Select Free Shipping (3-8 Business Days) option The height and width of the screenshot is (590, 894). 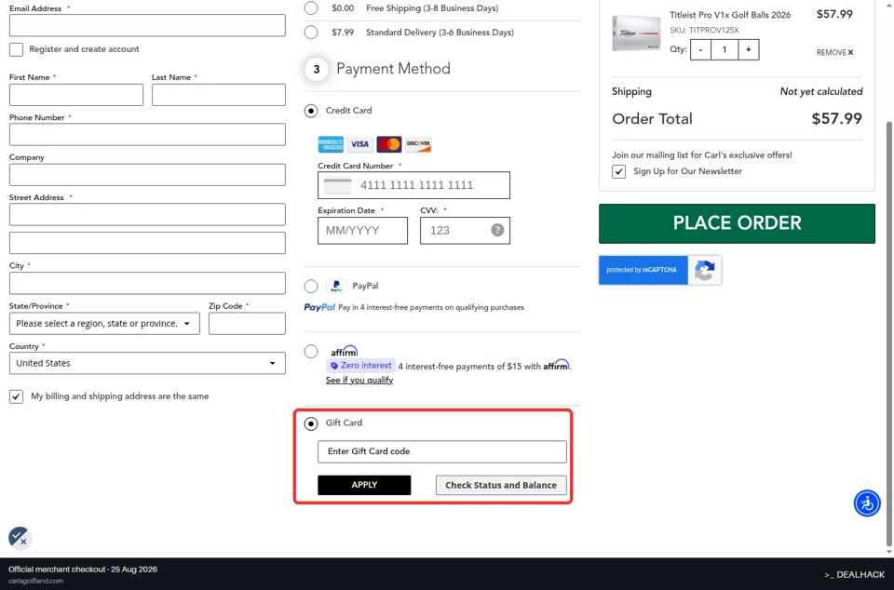point(311,8)
